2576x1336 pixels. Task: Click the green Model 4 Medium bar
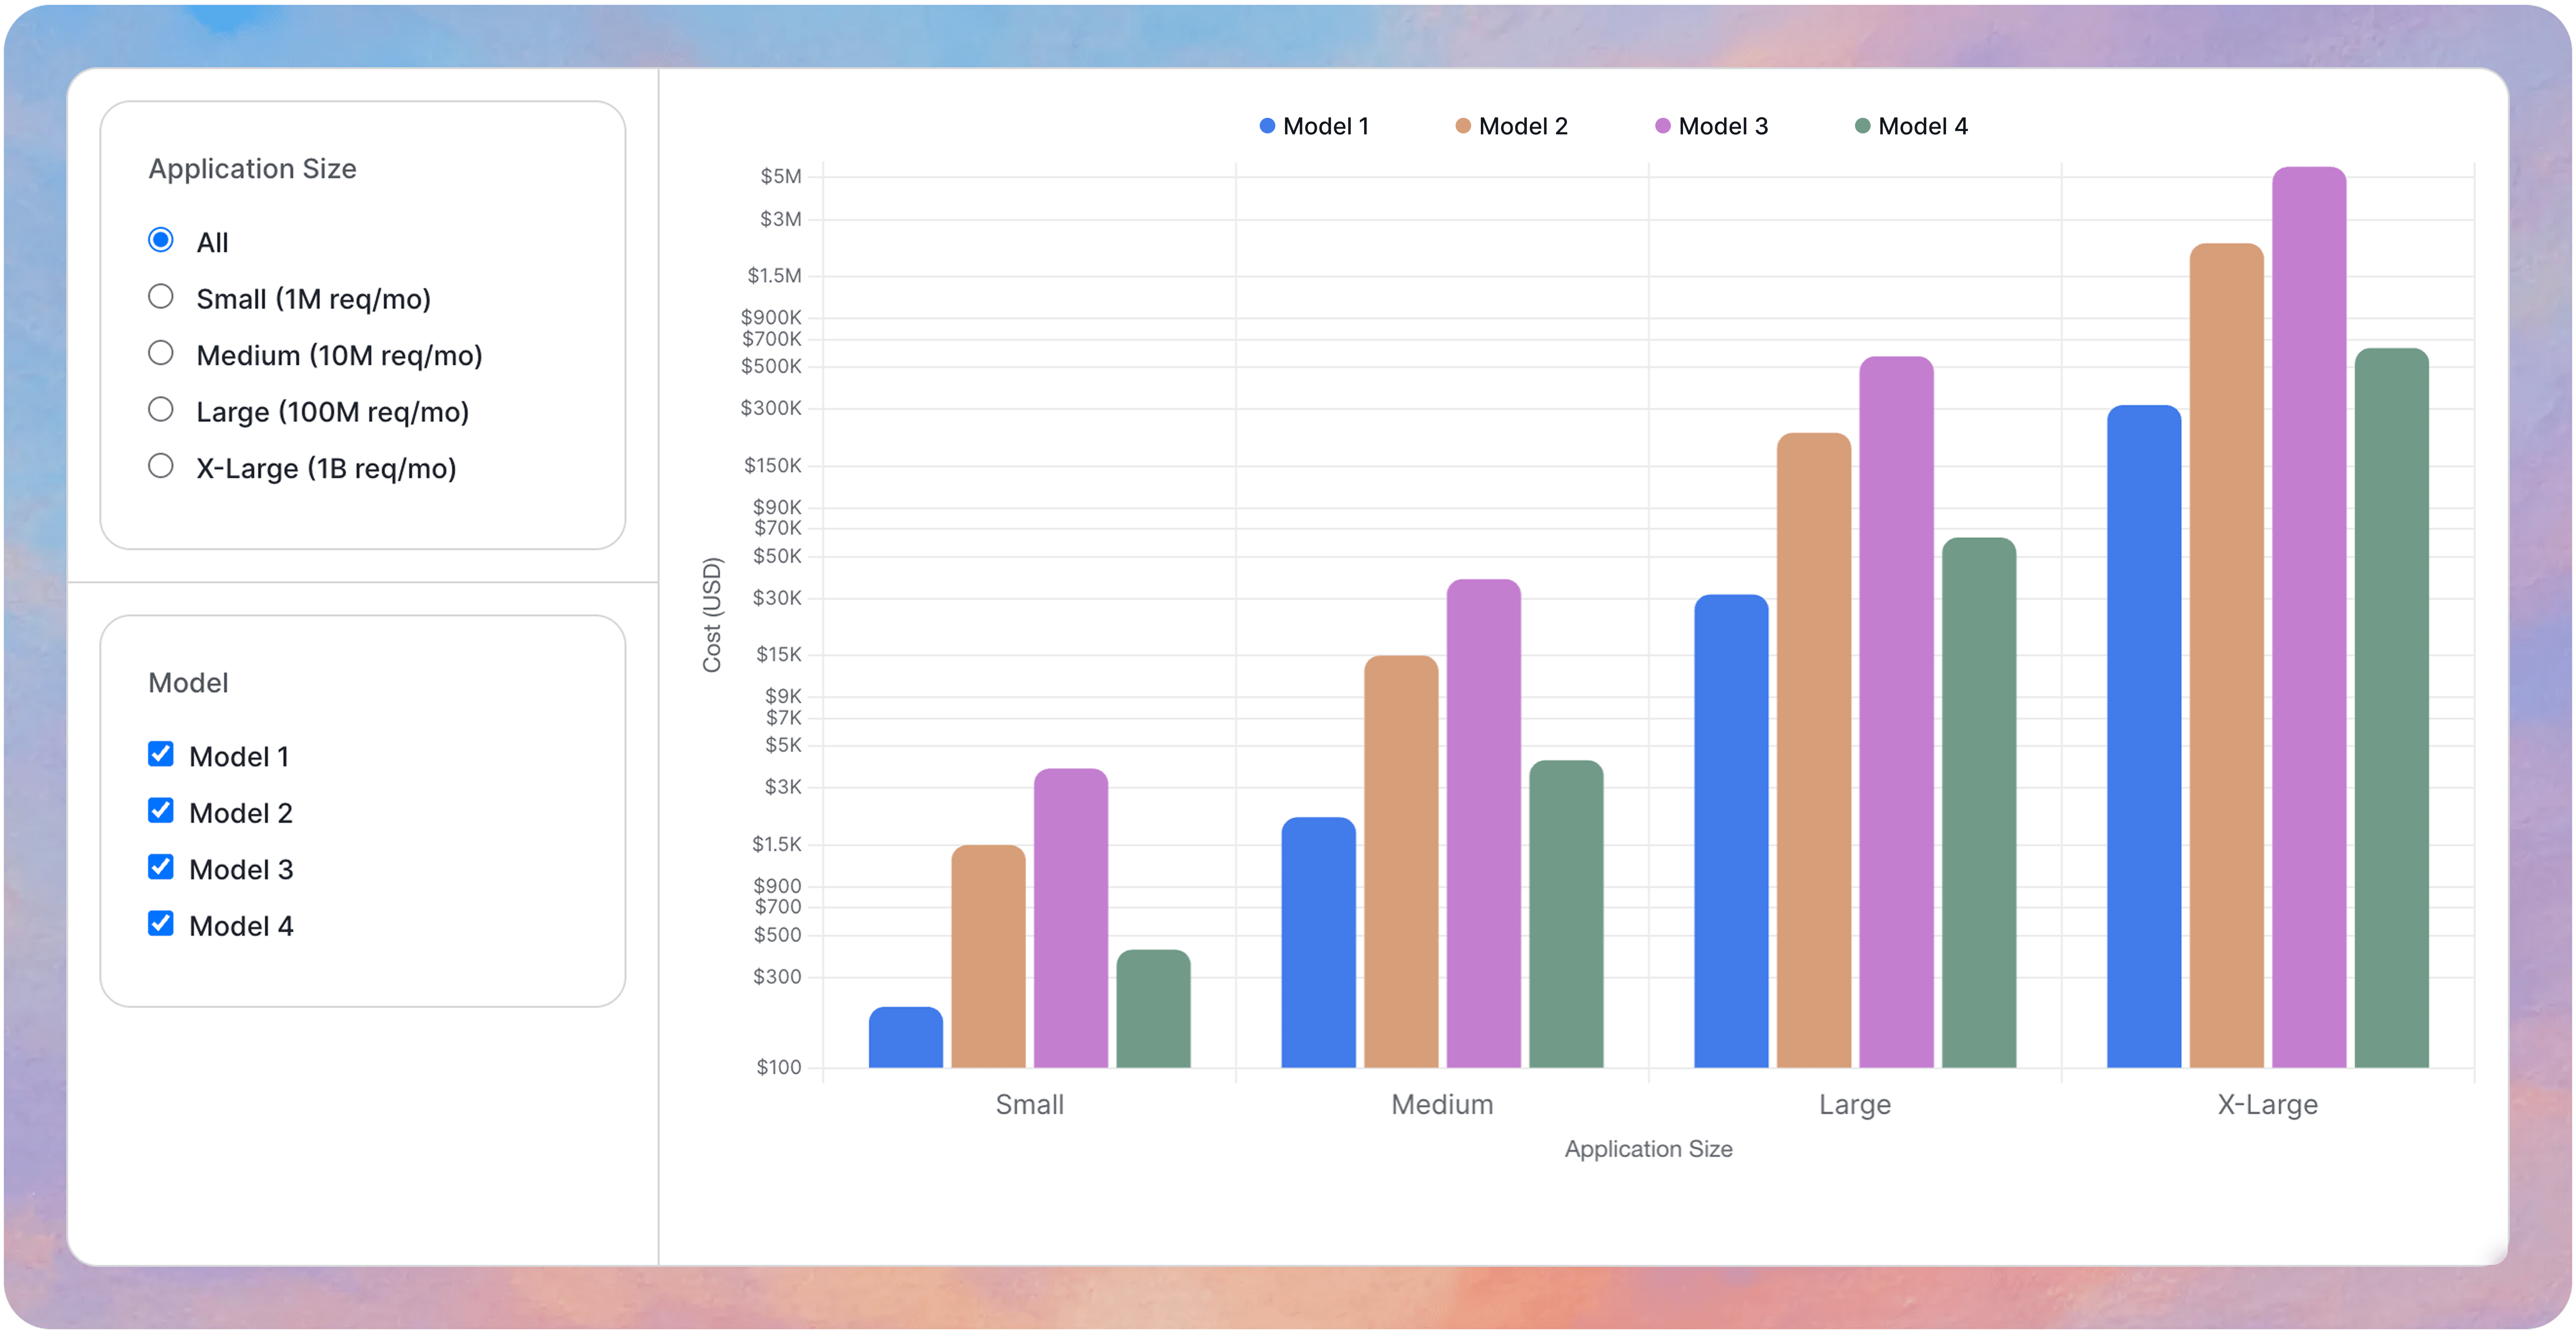tap(1566, 914)
